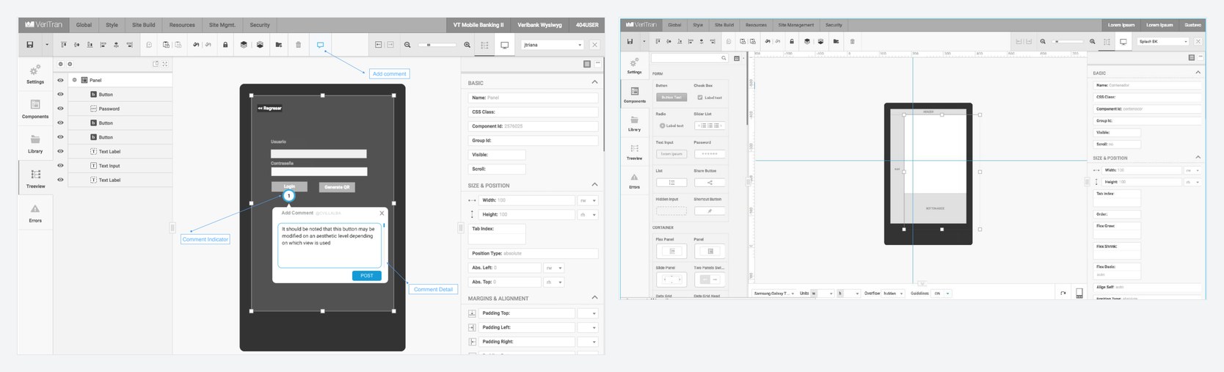Open Library in left window sidebar
Screen dimensions: 1224x372
click(35, 144)
